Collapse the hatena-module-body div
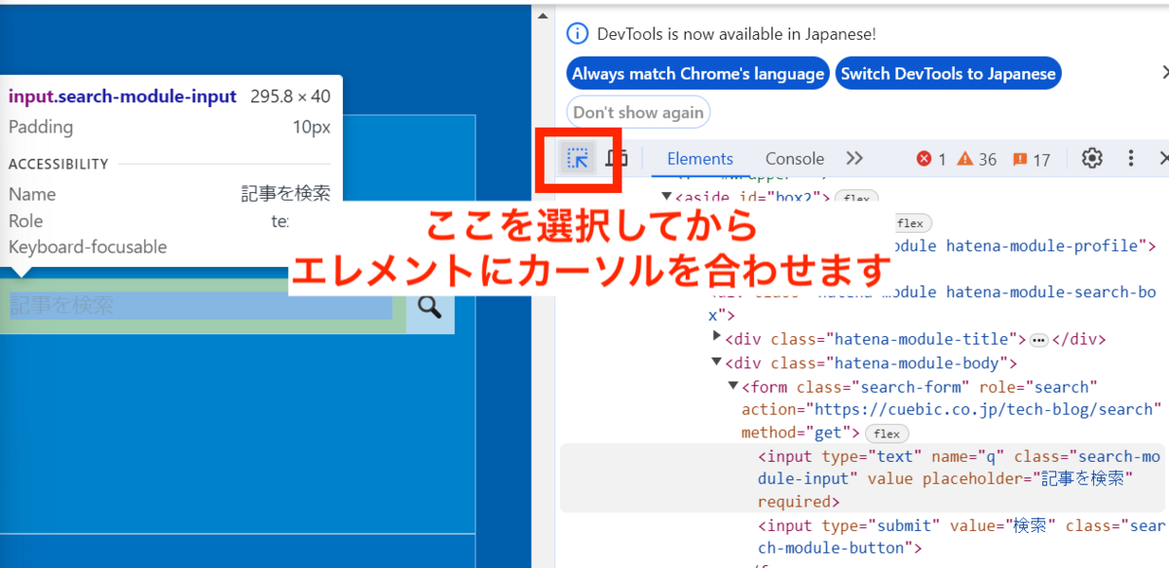1169x568 pixels. (x=718, y=363)
